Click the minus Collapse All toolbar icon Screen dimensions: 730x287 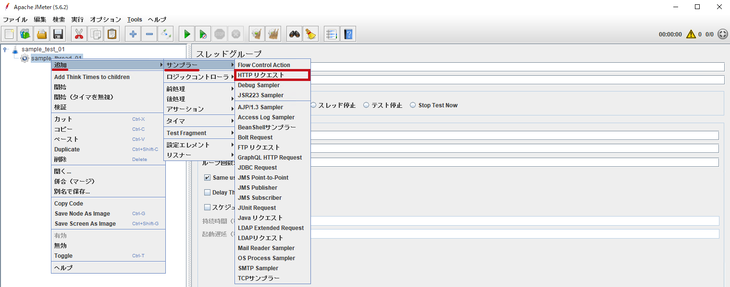[149, 34]
